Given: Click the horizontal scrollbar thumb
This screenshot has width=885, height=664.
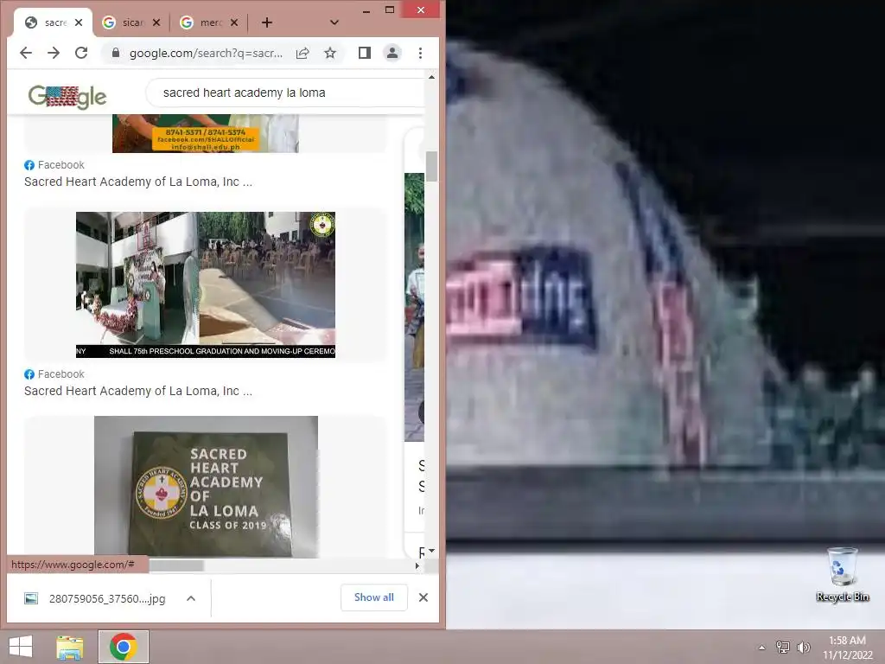Looking at the screenshot, I should point(176,565).
